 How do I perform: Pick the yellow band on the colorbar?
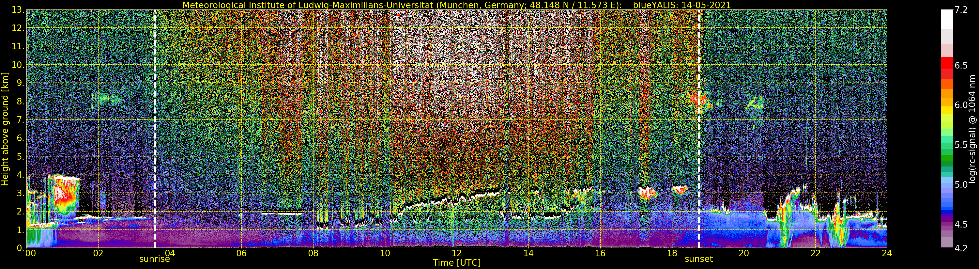pos(946,110)
